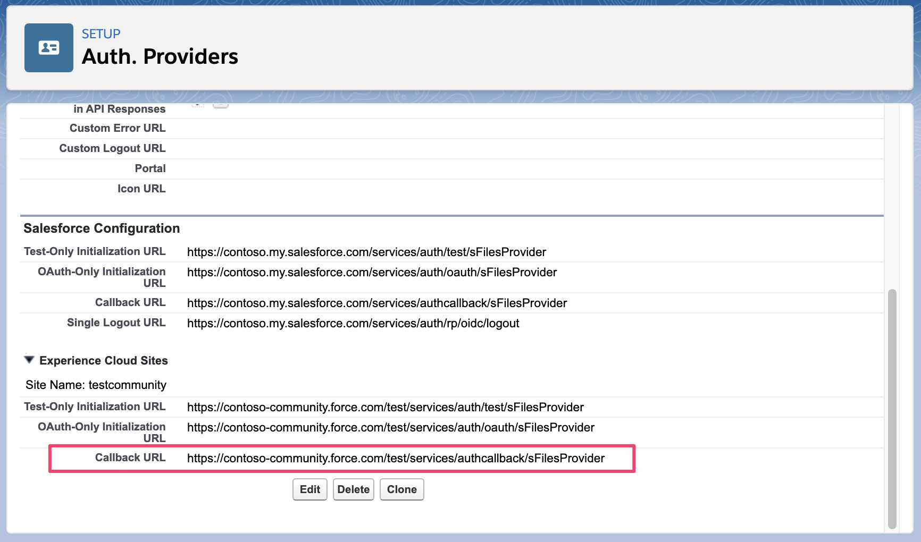Screen dimensions: 921x542
Task: Click Test-Only Initialization URL label under testcommunity site
Action: point(95,406)
